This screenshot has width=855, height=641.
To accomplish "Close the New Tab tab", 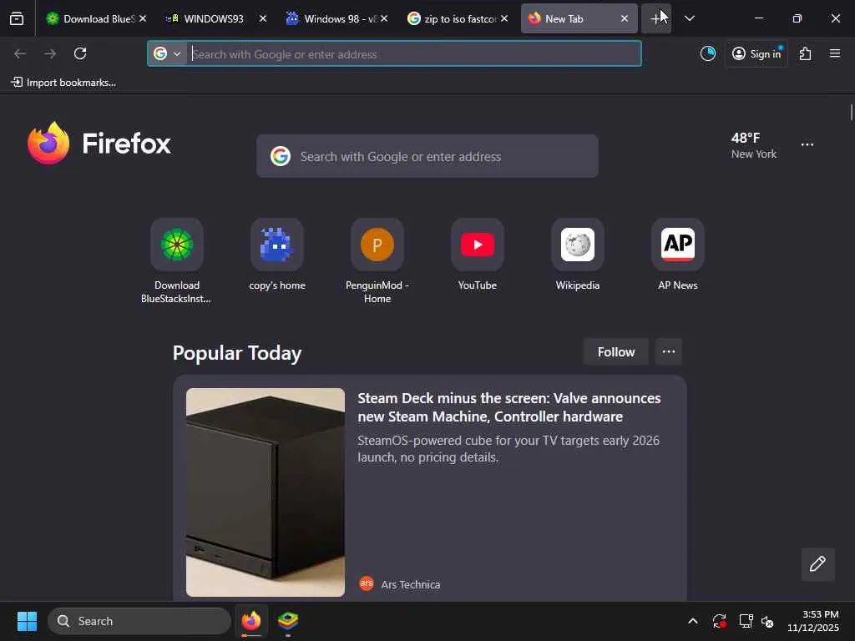I will pyautogui.click(x=625, y=18).
